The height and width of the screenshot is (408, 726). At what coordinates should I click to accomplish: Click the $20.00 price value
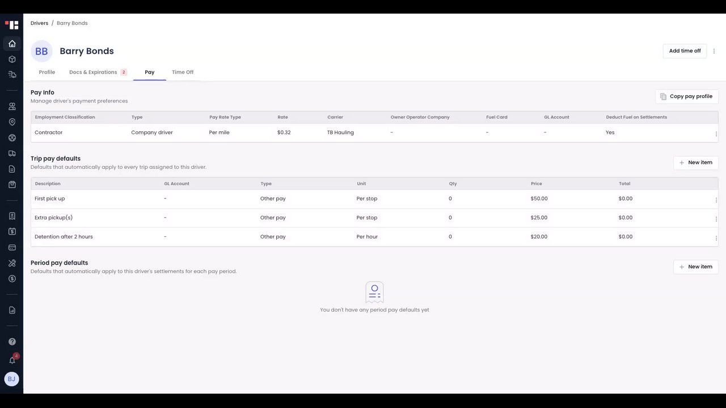[539, 237]
